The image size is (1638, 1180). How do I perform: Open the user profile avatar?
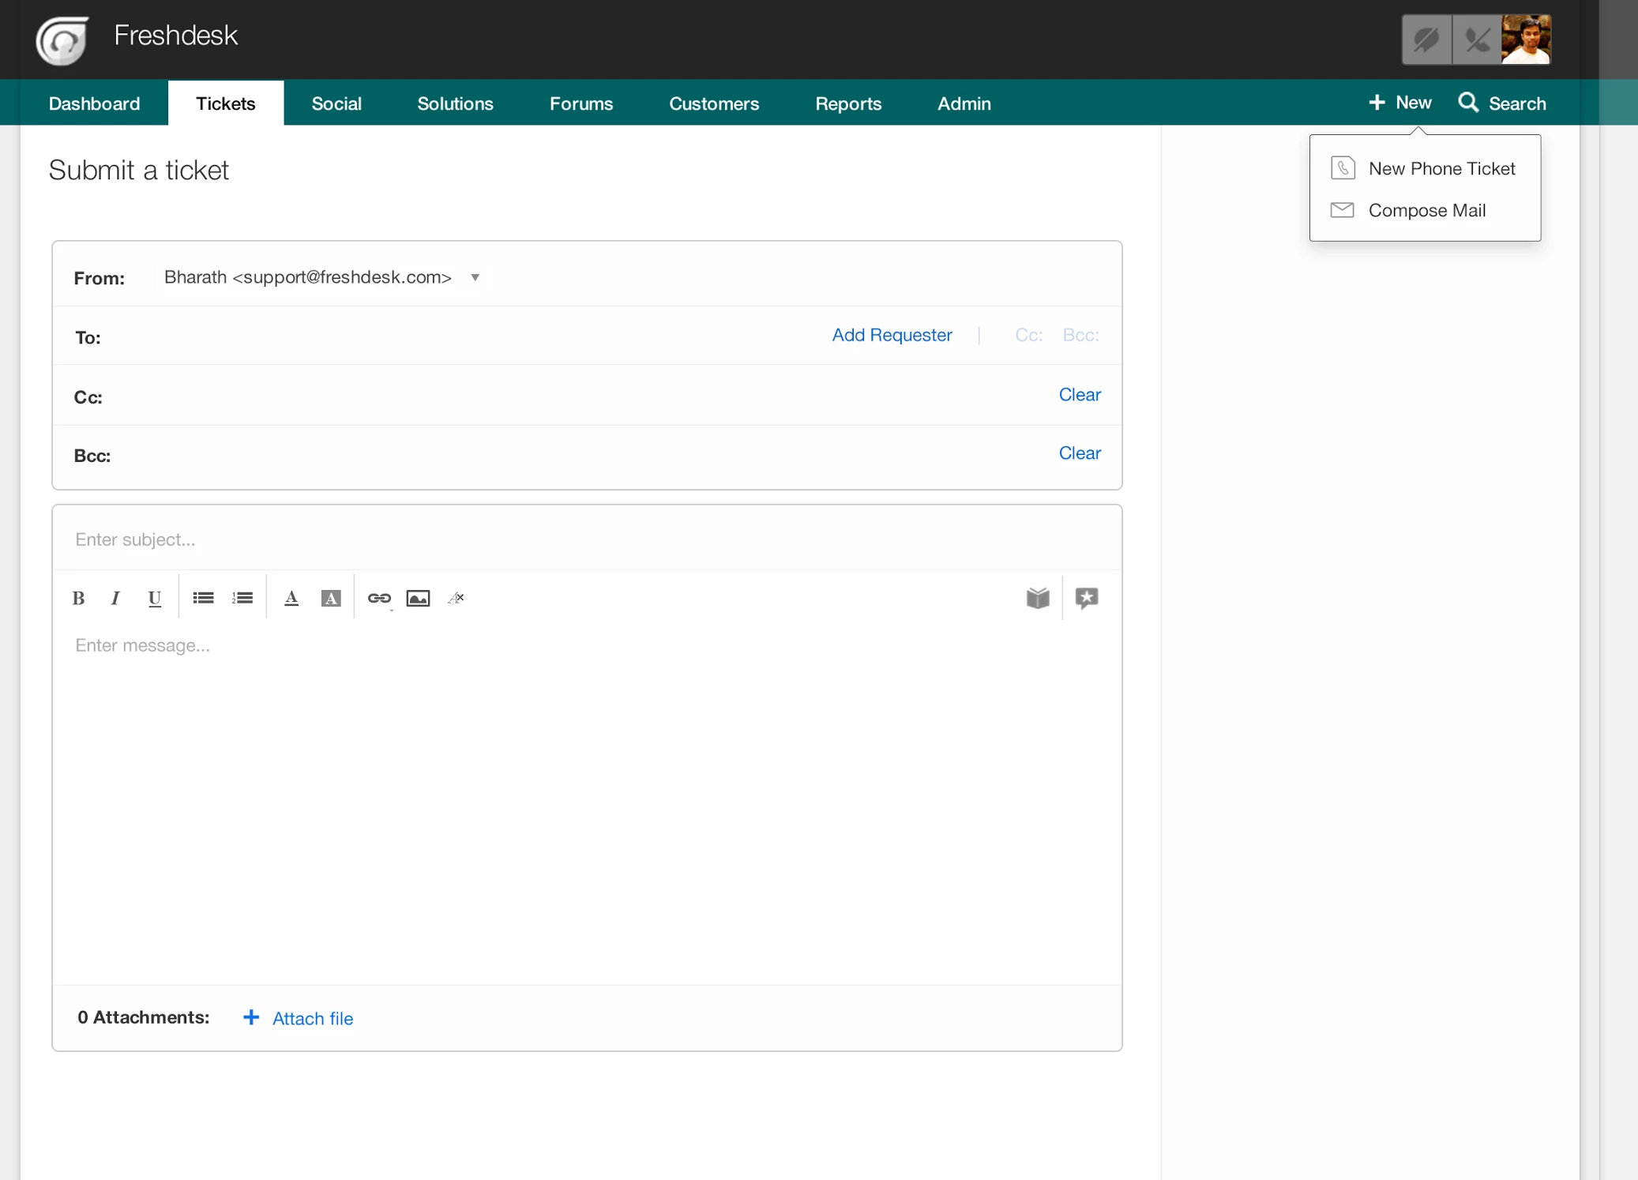point(1526,39)
